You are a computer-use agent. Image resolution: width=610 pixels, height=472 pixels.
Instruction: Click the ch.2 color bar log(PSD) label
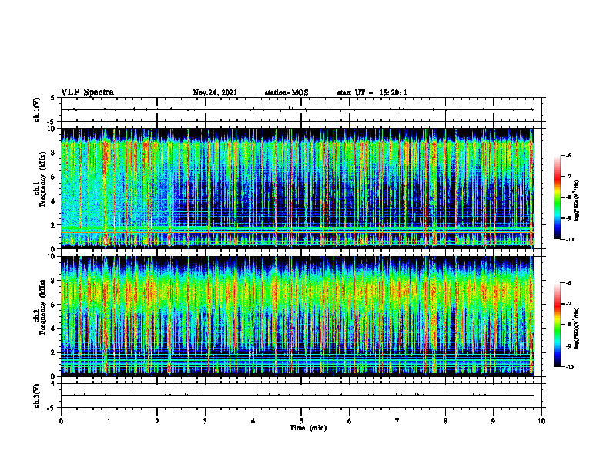577,328
